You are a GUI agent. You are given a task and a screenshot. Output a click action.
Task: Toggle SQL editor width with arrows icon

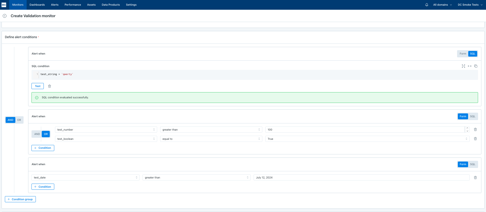(x=469, y=66)
